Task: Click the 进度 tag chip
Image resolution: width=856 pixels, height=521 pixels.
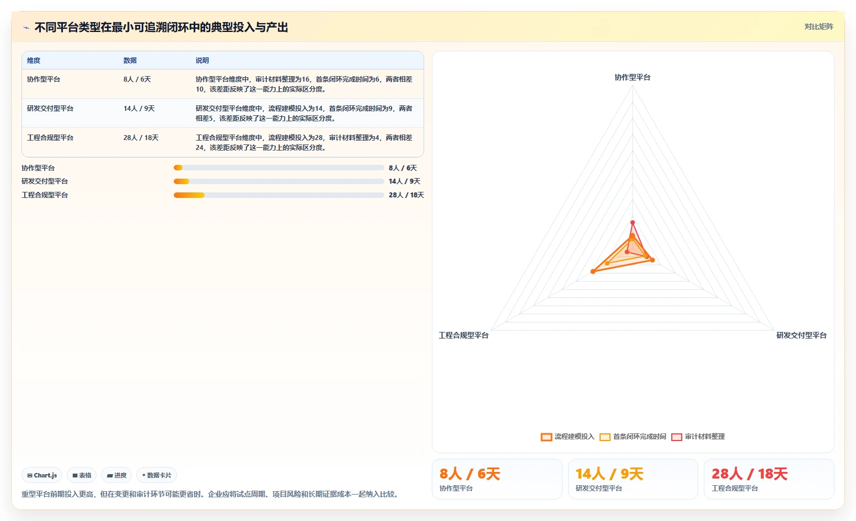Action: click(x=116, y=475)
